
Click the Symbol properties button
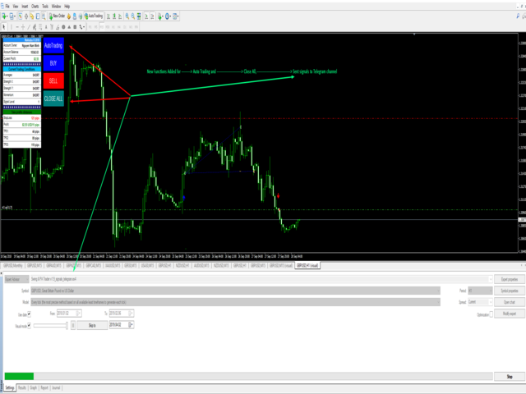tap(510, 291)
